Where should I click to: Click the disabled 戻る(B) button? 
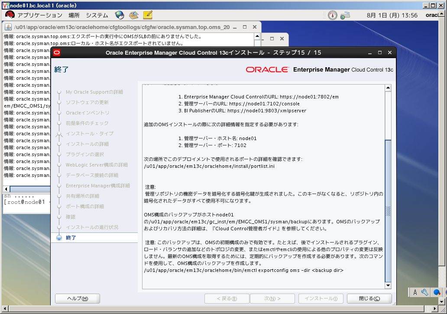pos(227,298)
